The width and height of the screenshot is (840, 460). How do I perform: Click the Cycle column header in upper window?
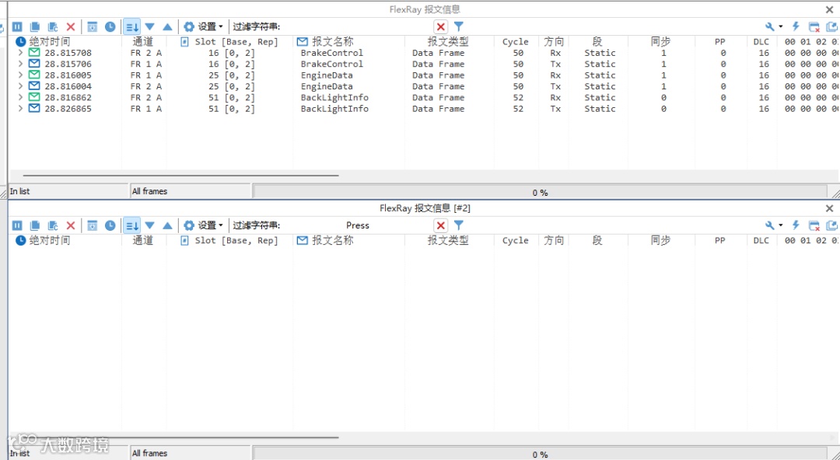[516, 42]
